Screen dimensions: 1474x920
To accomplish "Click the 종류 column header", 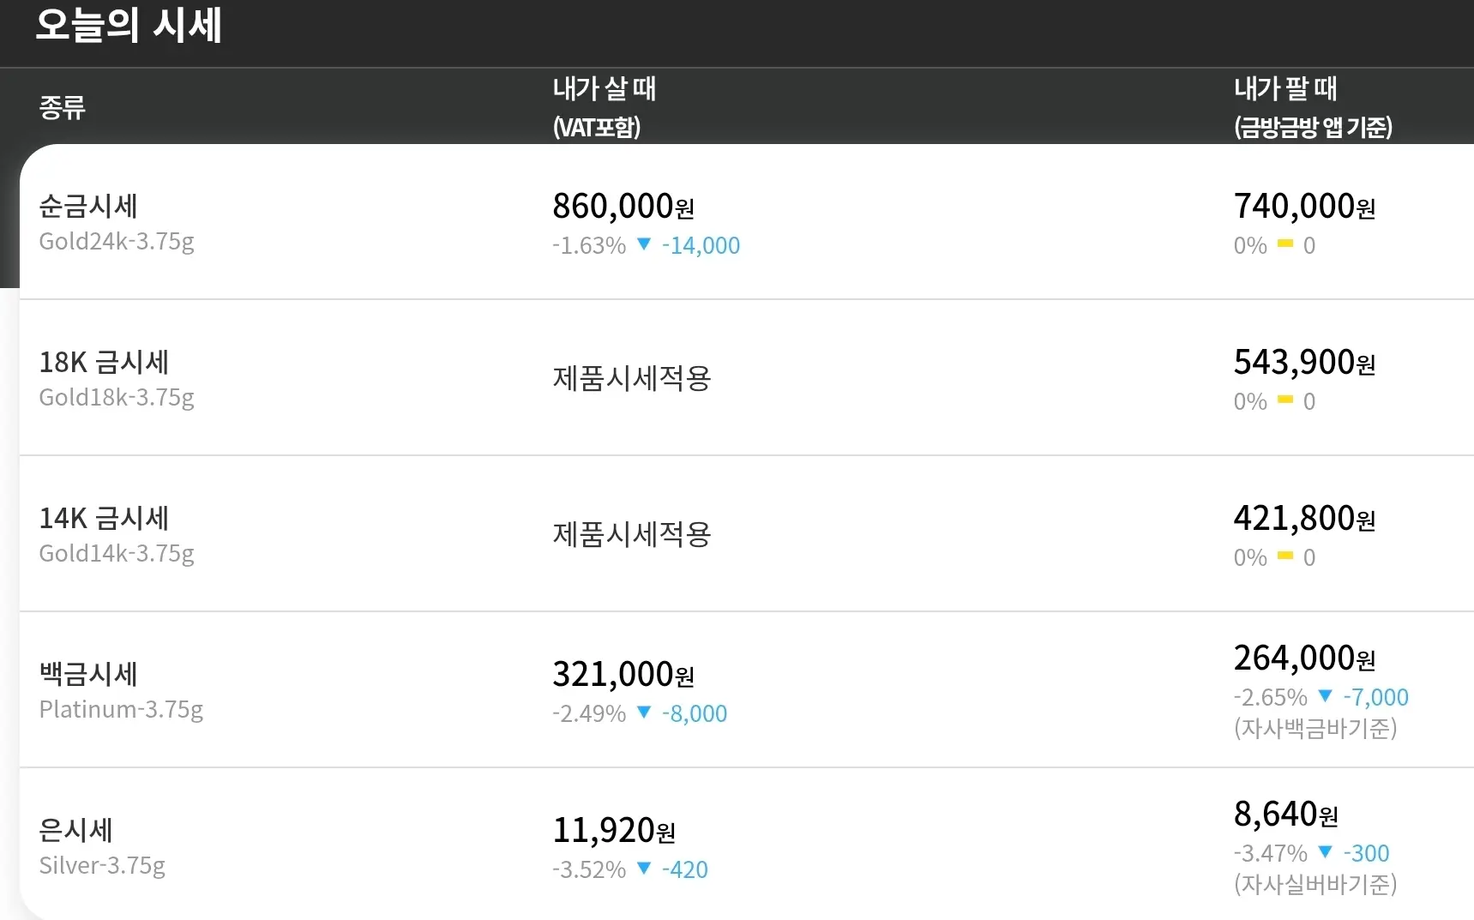I will 62,108.
